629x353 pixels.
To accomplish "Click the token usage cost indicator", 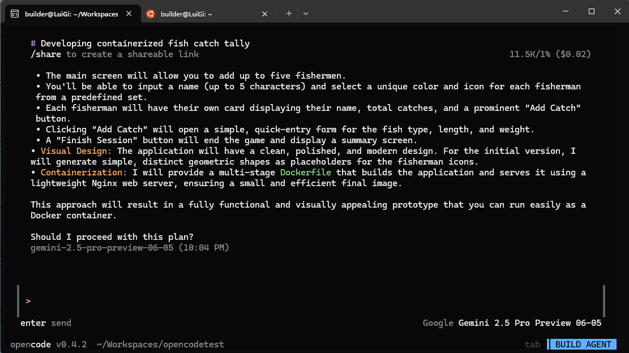I will 550,54.
